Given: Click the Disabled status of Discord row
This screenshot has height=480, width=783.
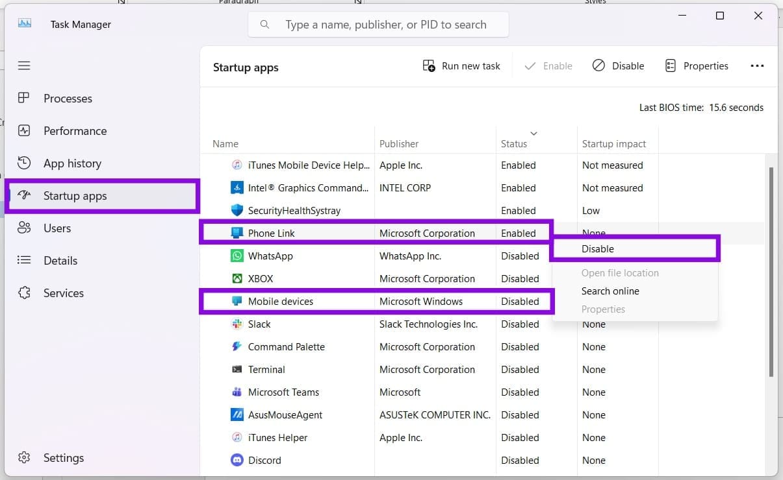Looking at the screenshot, I should 520,460.
